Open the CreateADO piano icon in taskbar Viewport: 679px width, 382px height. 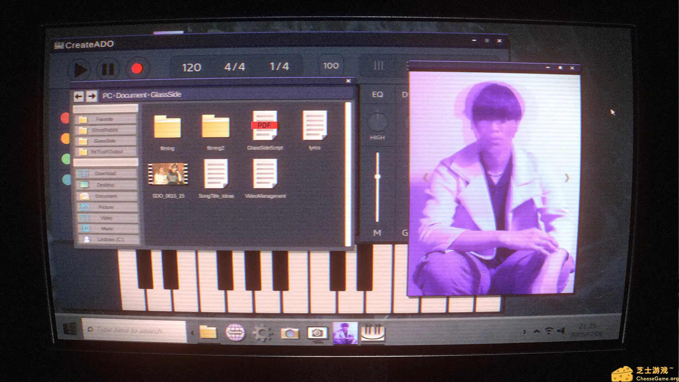(372, 332)
